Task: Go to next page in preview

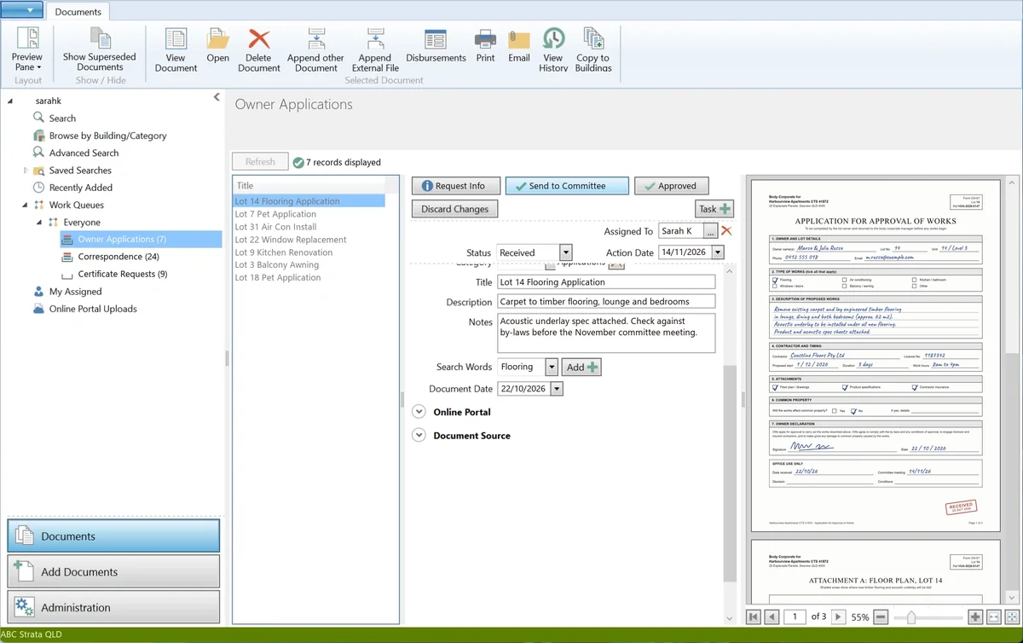Action: (x=838, y=617)
